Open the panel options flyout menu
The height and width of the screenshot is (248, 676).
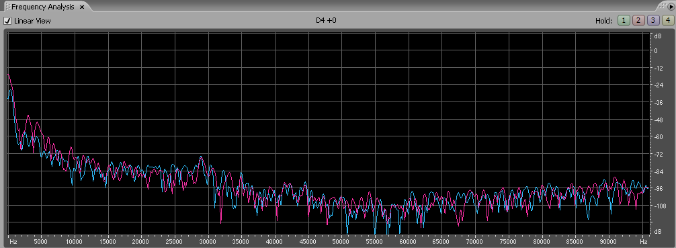[x=671, y=7]
